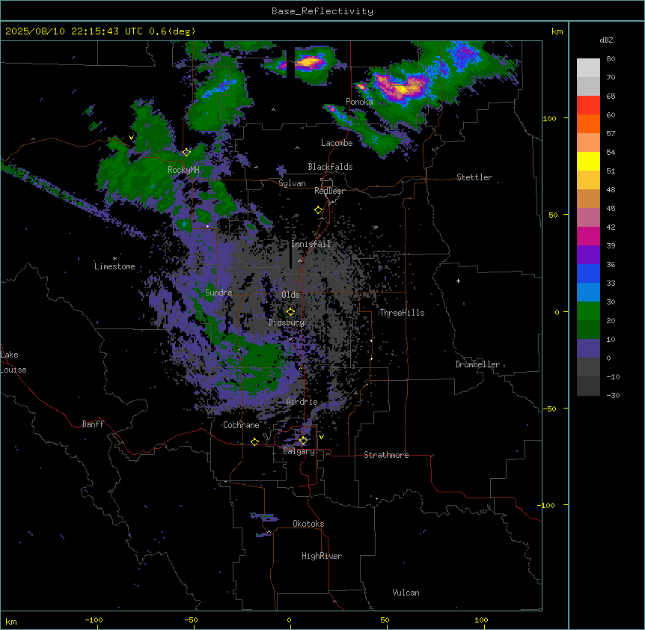Screen dimensions: 645x630
Task: Select the Innisfail label
Action: [311, 244]
